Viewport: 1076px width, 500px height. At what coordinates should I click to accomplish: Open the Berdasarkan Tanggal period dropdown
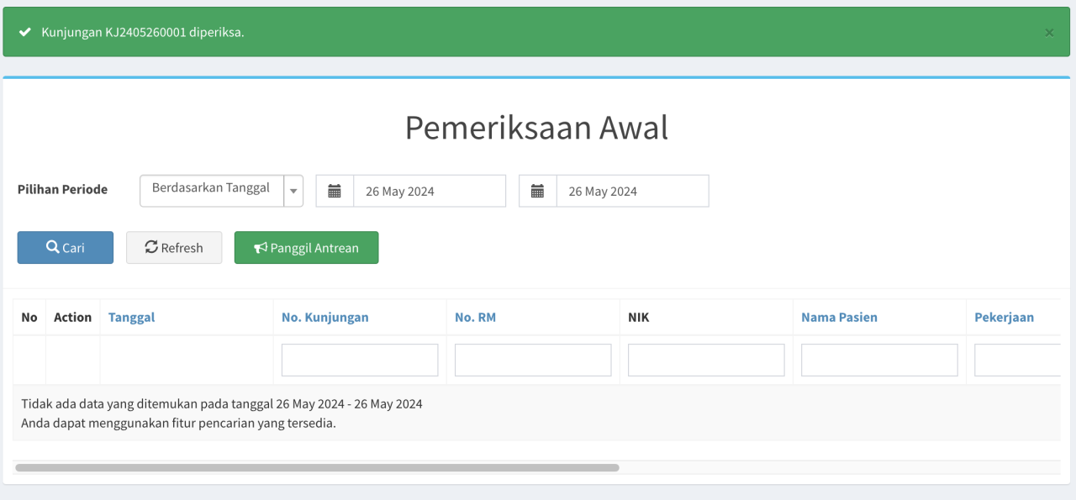pos(212,190)
